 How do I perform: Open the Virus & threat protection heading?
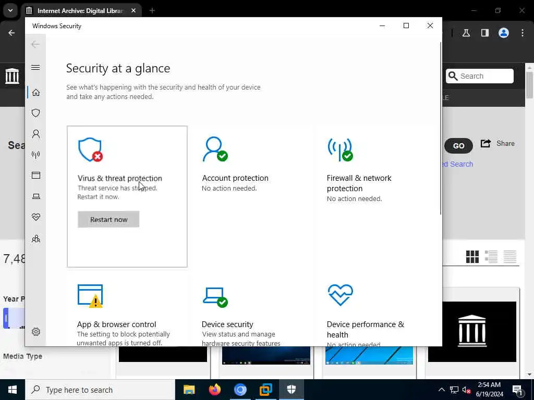120,178
